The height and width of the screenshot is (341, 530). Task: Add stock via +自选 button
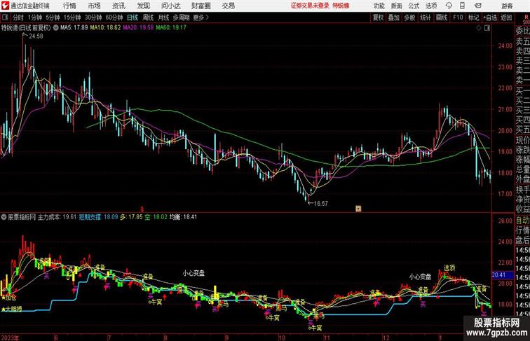pyautogui.click(x=490, y=18)
